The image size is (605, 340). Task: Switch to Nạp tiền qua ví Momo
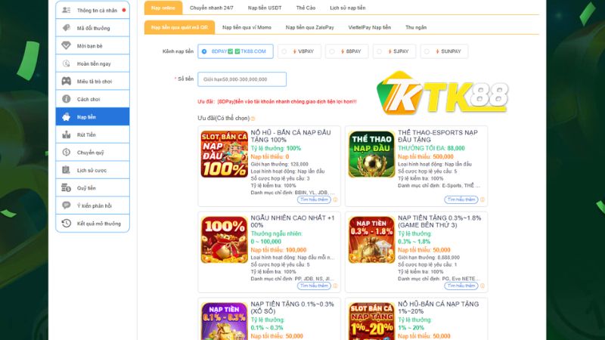(x=247, y=27)
